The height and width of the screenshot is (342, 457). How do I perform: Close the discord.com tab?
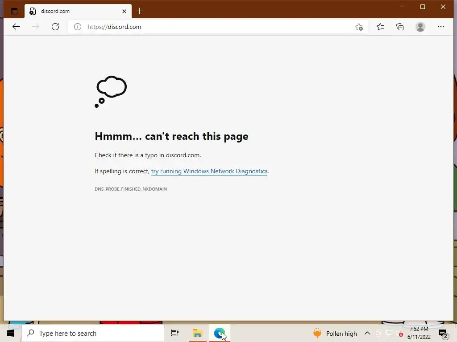click(124, 11)
